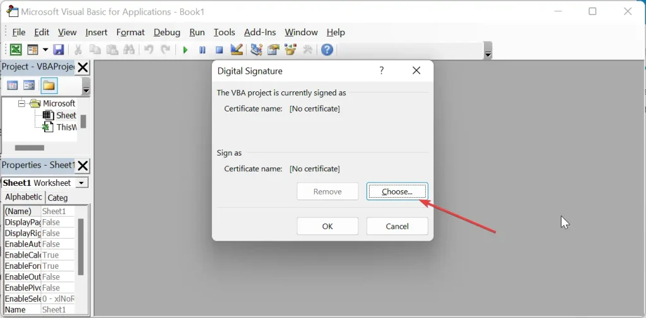The height and width of the screenshot is (318, 646).
Task: Click the Choose... button to pick certificate
Action: (397, 191)
